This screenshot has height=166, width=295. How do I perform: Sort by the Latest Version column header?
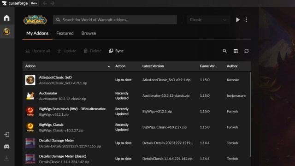coord(153,66)
